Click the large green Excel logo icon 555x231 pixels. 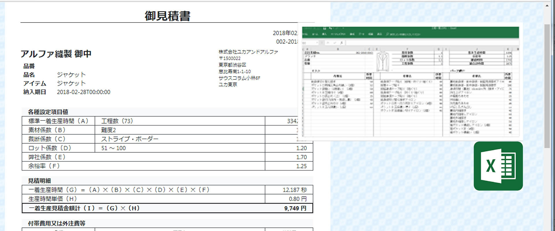click(x=498, y=166)
